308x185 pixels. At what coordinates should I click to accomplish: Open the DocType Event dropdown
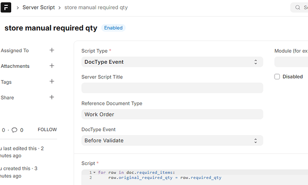[x=172, y=140]
